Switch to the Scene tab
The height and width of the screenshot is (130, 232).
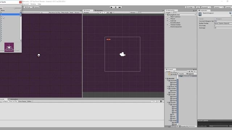(x=87, y=10)
